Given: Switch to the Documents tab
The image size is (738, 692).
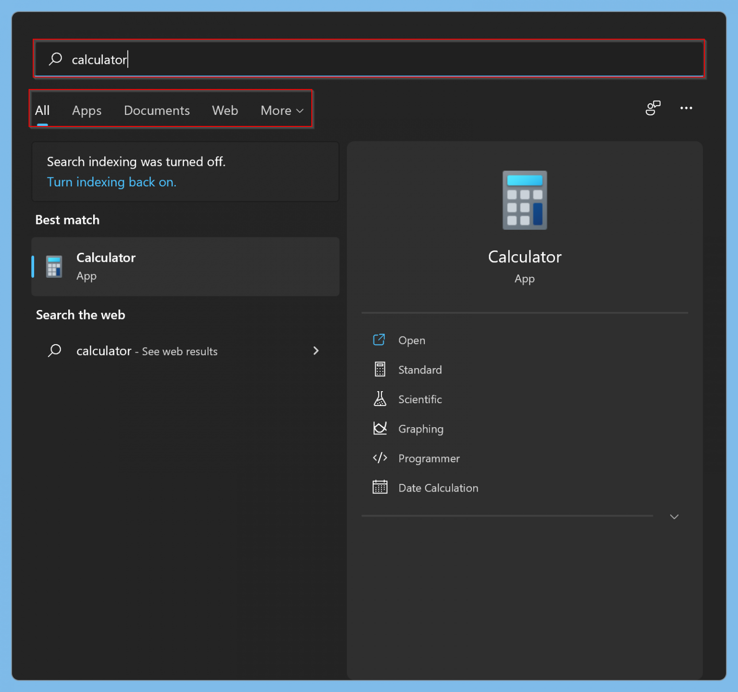Looking at the screenshot, I should pos(157,111).
